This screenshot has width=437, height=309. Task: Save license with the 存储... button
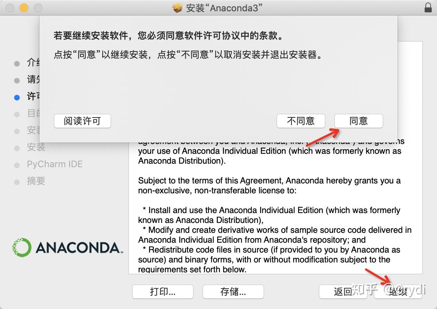point(233,292)
